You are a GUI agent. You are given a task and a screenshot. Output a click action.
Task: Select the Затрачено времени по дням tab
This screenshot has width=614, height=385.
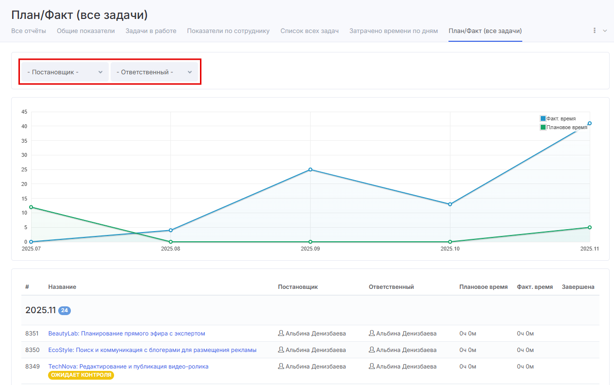(x=393, y=31)
